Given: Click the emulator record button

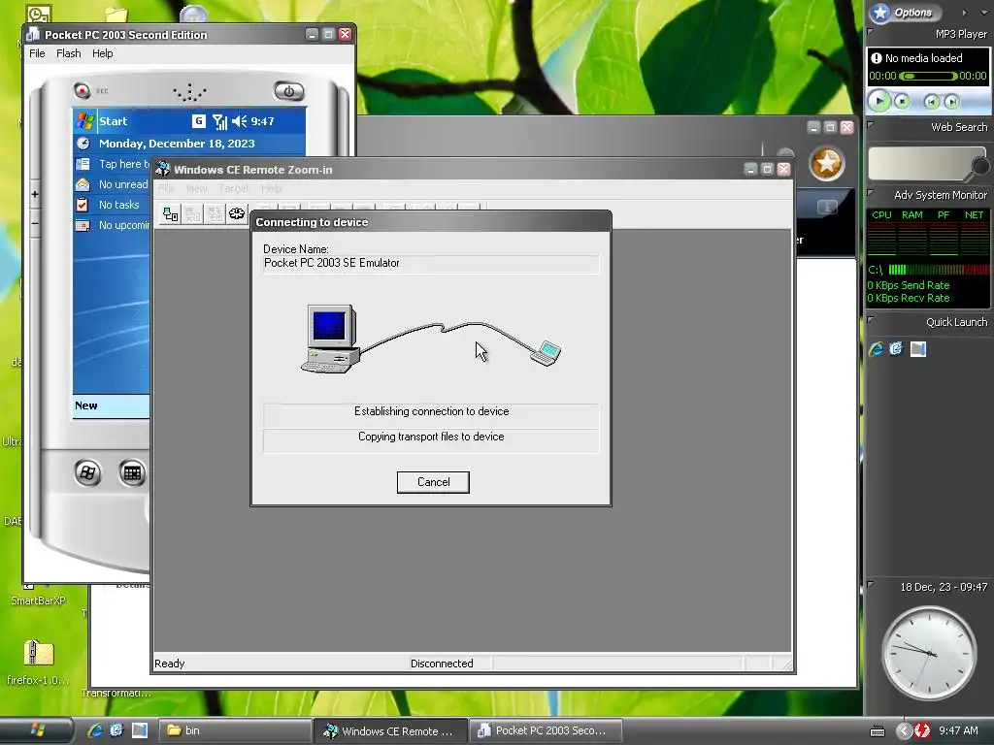Looking at the screenshot, I should tap(82, 90).
